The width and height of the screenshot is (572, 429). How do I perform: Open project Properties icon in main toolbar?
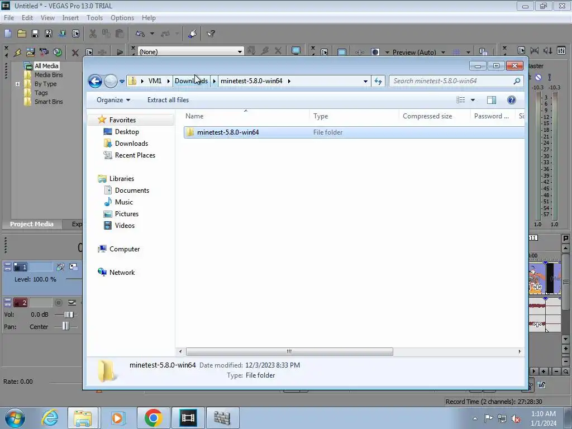(x=75, y=34)
